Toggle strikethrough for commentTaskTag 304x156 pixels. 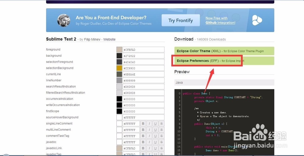click(161, 136)
